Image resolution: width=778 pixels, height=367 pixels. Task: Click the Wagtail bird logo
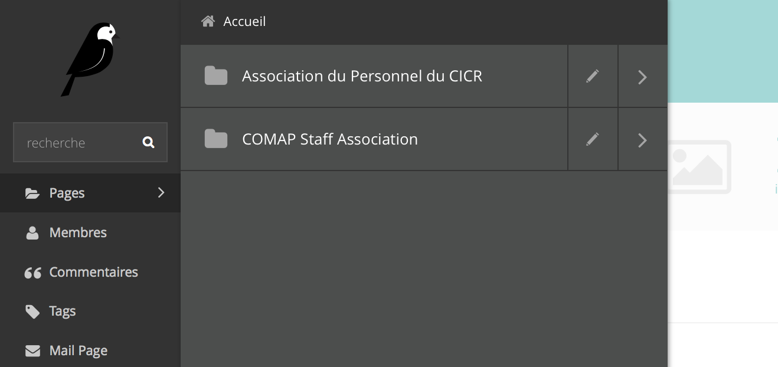(90, 58)
